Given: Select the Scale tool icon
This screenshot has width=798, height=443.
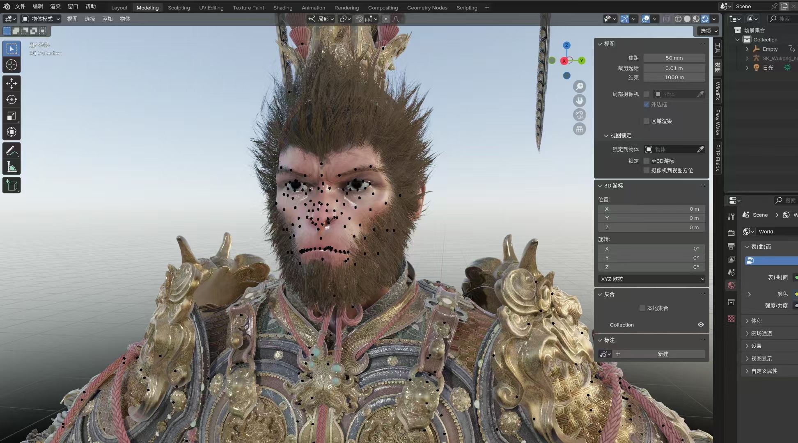Looking at the screenshot, I should (x=11, y=116).
